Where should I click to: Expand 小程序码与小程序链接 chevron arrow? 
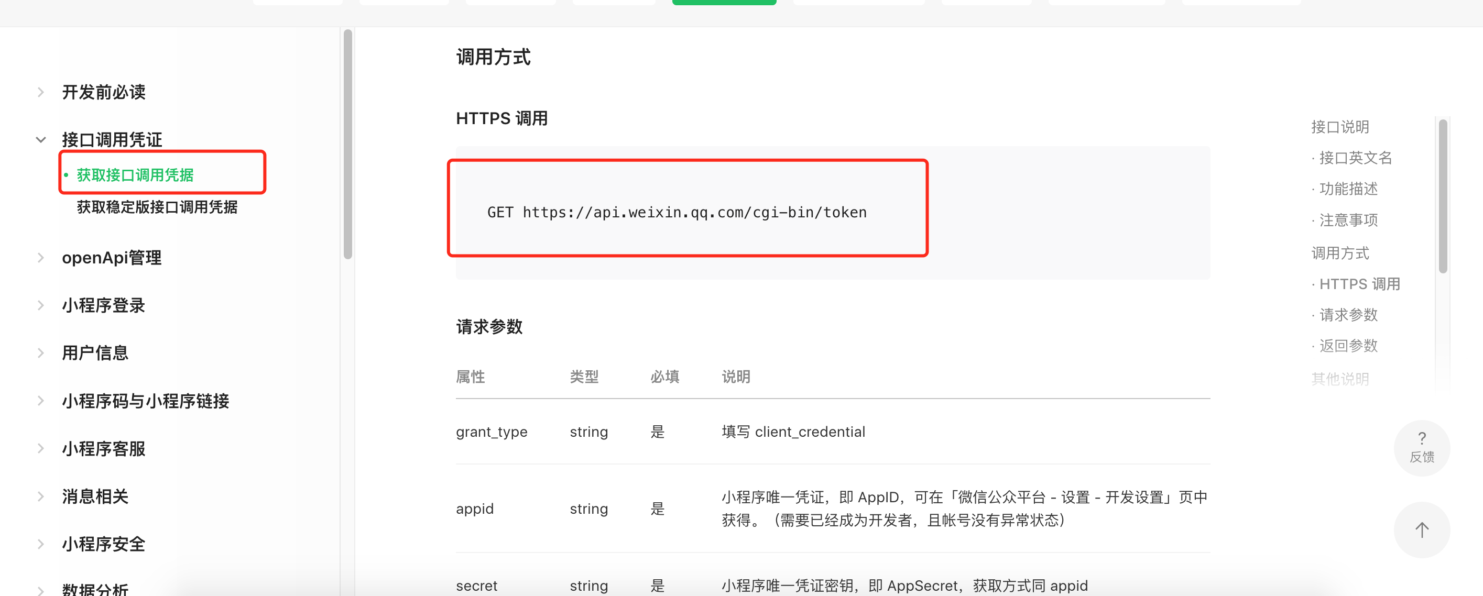[41, 401]
